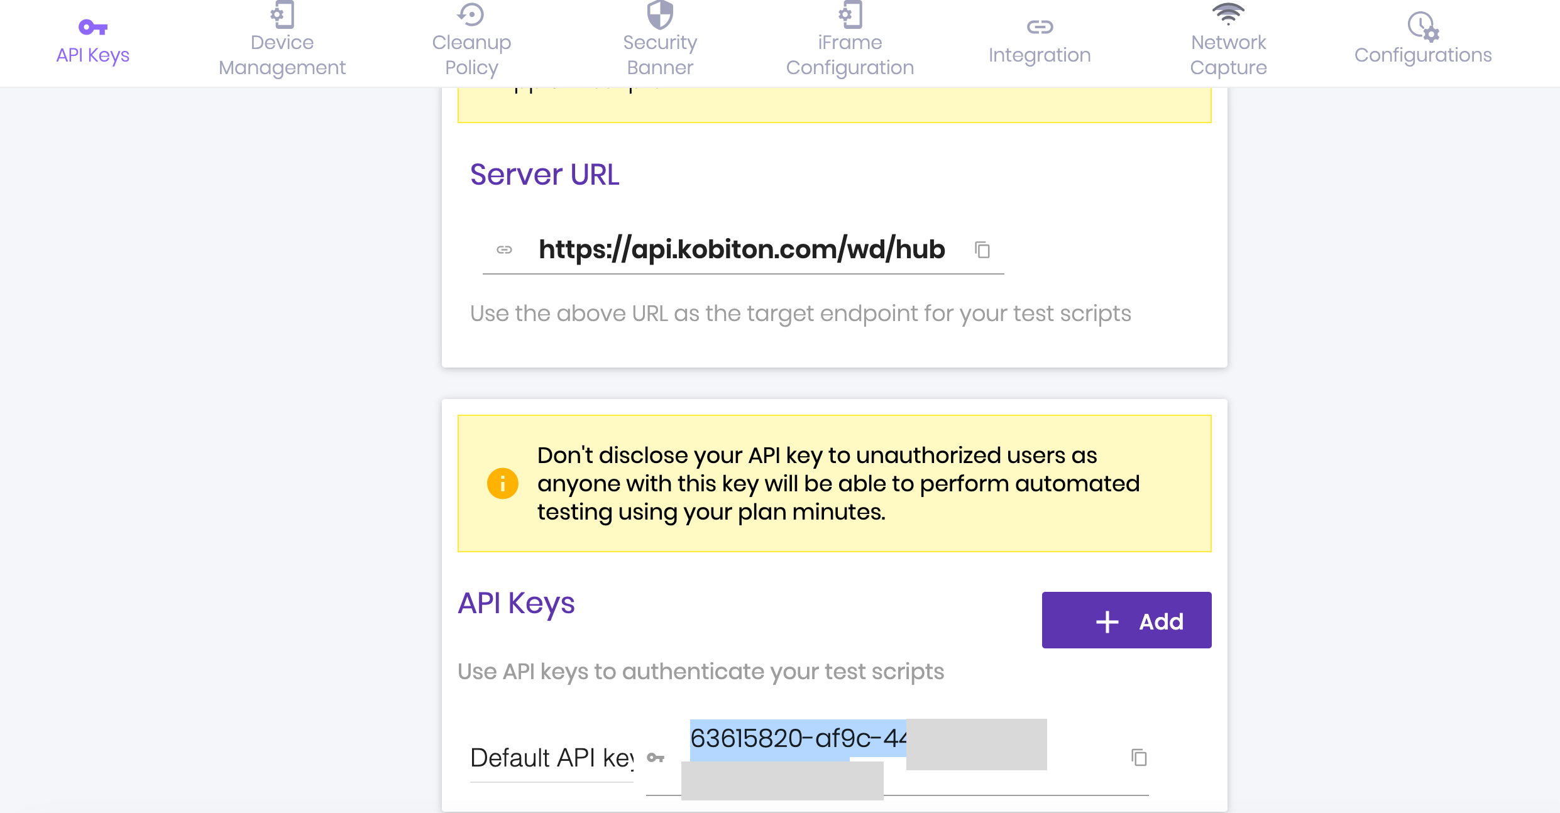Screen dimensions: 1560x813
Task: Click the Integration link icon
Action: tap(1040, 26)
